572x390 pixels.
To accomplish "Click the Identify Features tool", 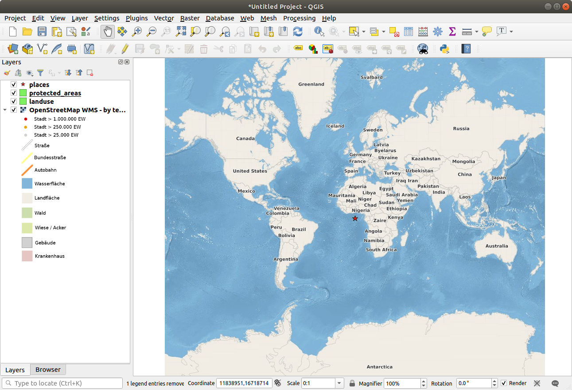I will [319, 32].
